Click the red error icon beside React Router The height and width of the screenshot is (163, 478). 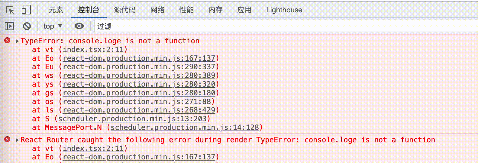tap(7, 140)
